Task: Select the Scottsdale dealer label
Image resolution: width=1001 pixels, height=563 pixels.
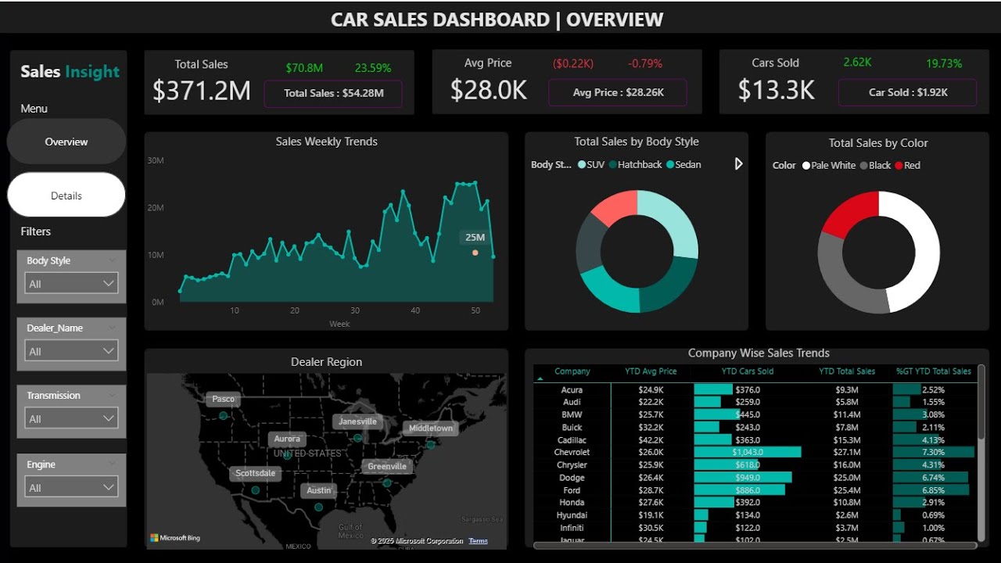Action: [x=256, y=473]
